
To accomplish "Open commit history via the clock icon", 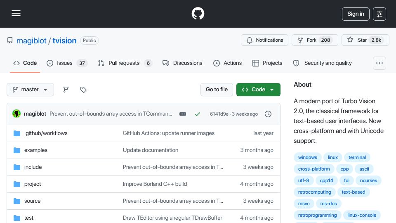I will [268, 114].
